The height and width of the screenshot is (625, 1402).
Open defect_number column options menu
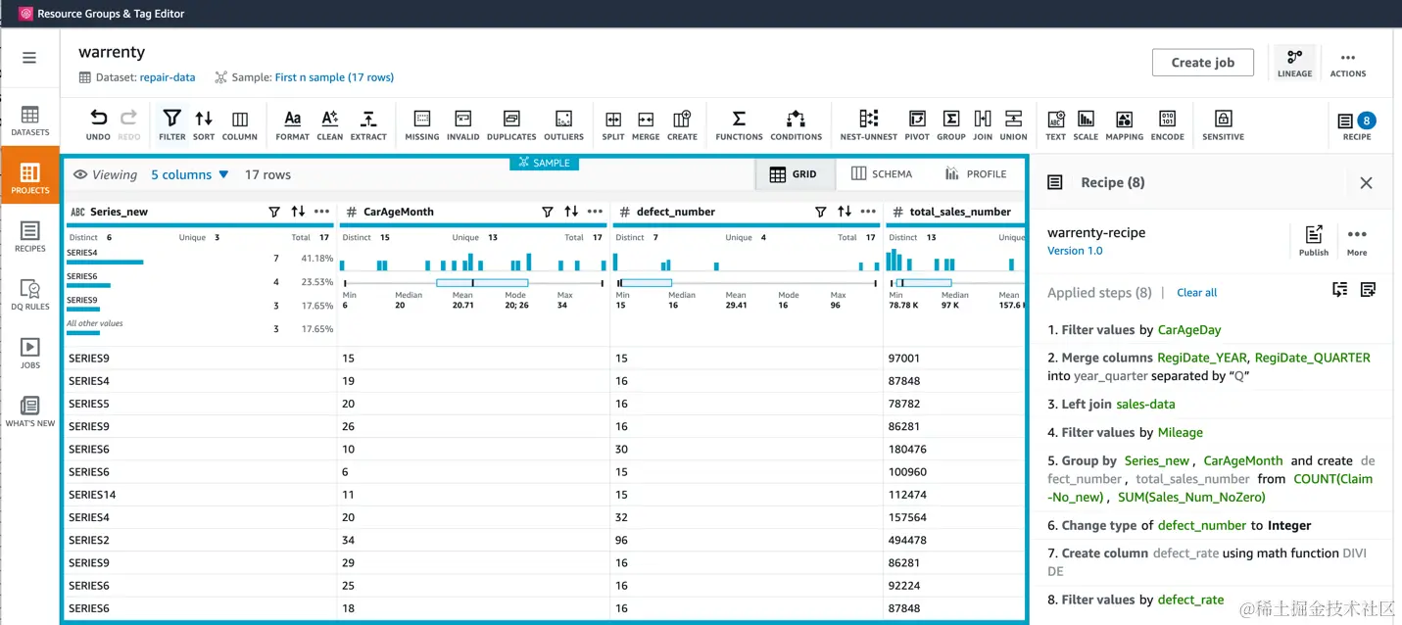pos(868,212)
